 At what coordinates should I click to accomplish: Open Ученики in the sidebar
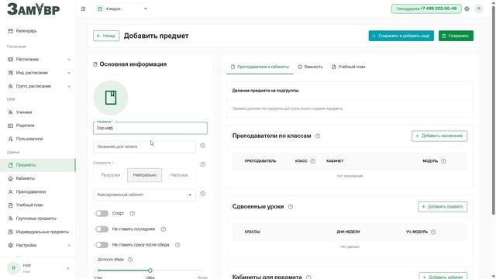click(38, 112)
